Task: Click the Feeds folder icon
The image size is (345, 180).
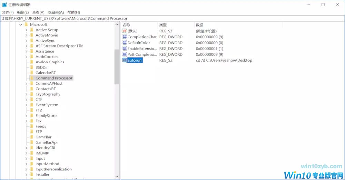Action: [x=32, y=126]
